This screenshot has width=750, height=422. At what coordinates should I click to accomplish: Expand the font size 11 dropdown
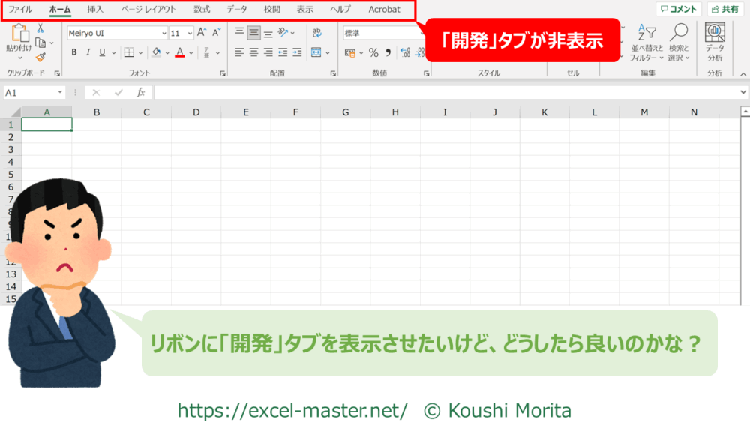pos(190,33)
